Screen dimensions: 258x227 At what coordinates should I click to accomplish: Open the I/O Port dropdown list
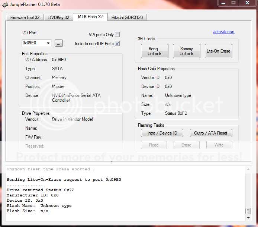tap(48, 43)
